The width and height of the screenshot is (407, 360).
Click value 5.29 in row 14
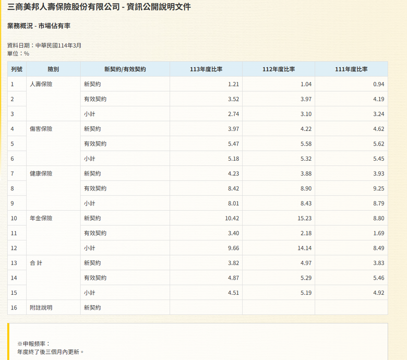click(306, 278)
